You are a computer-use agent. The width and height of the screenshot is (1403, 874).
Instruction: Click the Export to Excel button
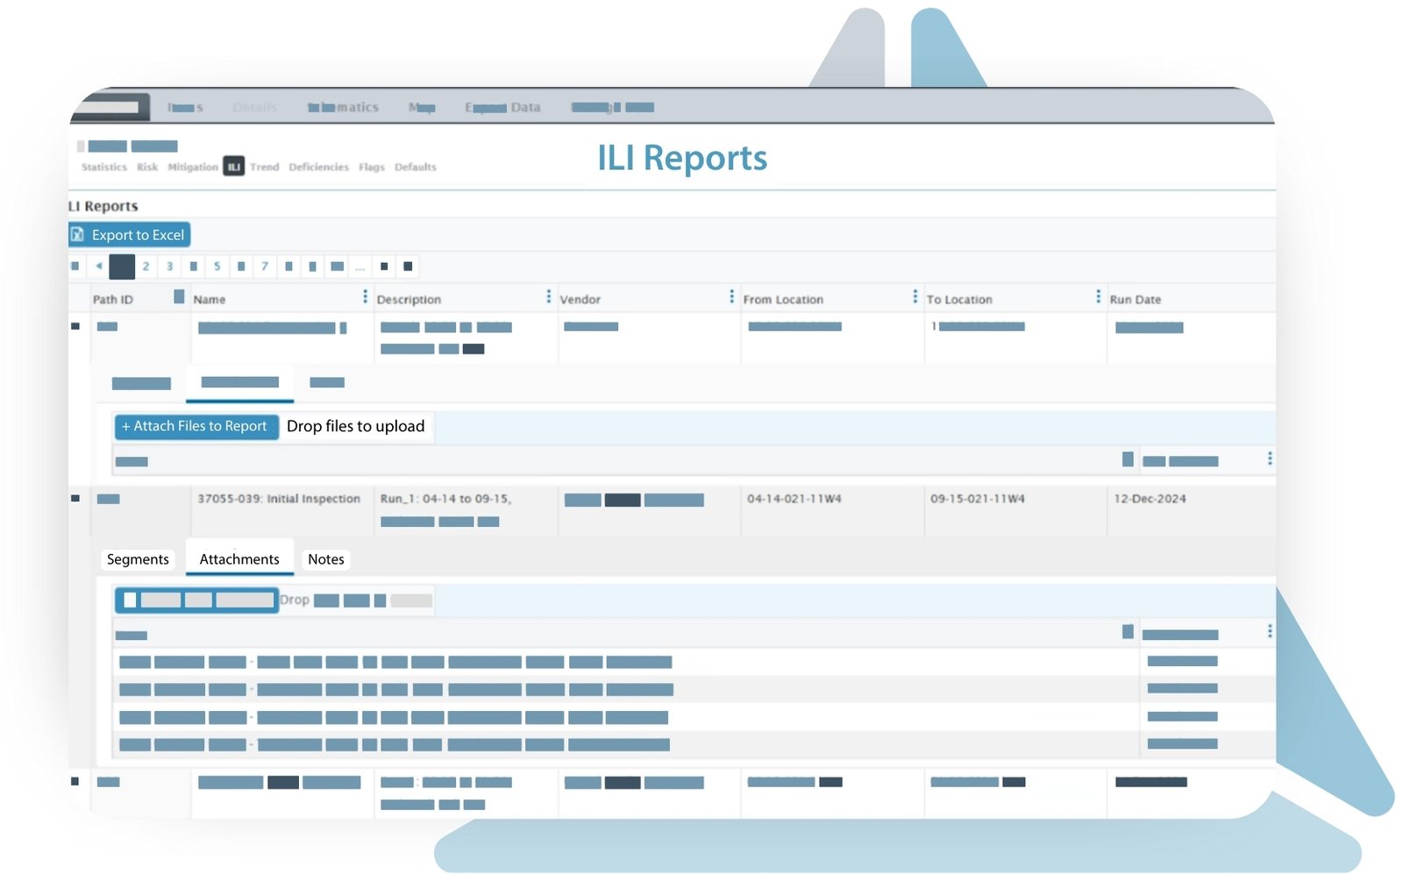pos(130,235)
